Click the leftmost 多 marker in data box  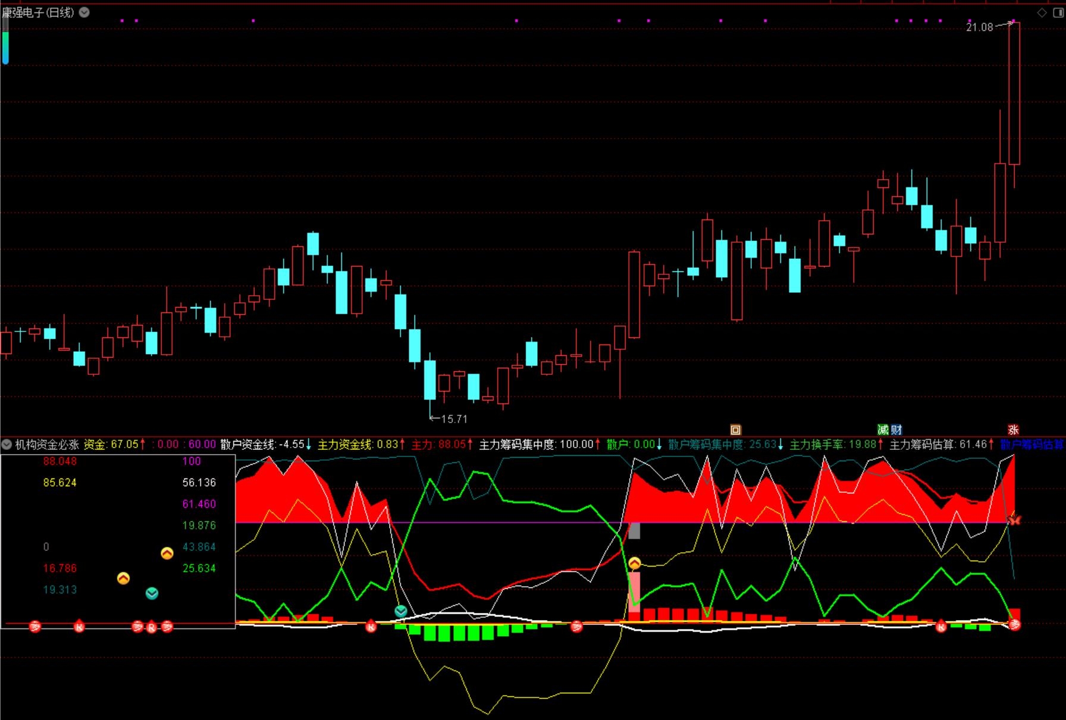(x=35, y=627)
